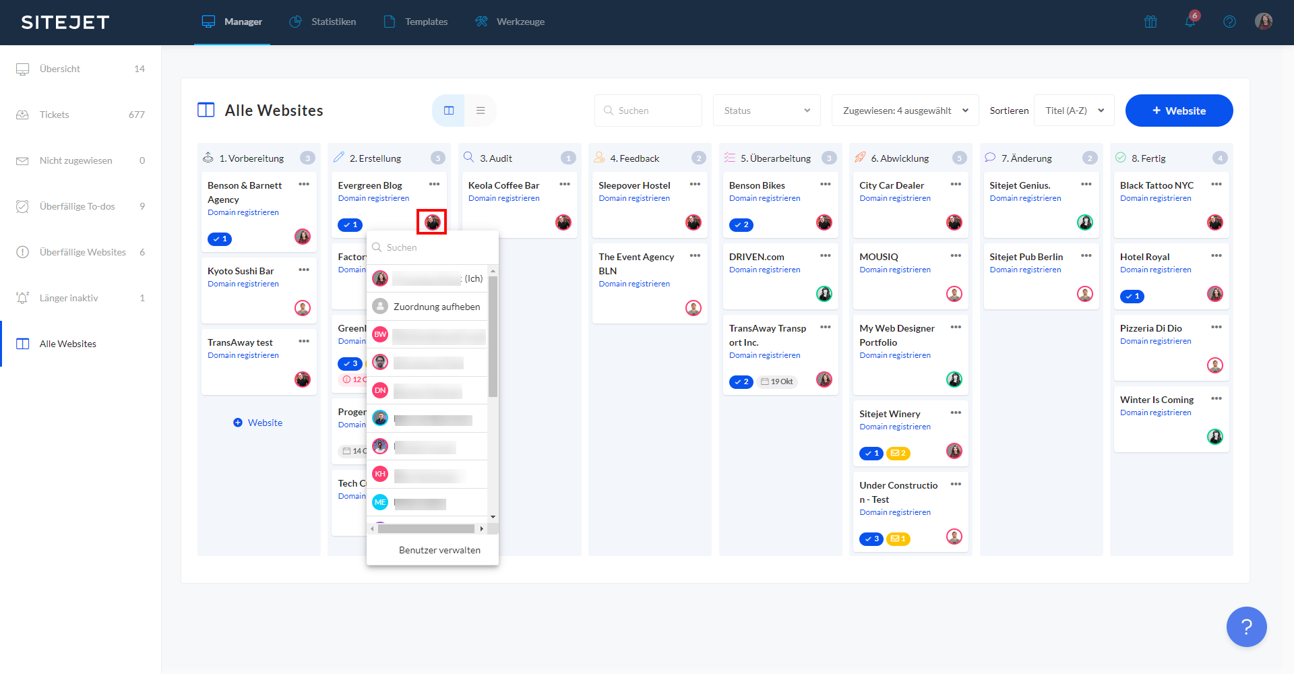Open the Status filter dropdown
The image size is (1294, 674).
pos(767,111)
